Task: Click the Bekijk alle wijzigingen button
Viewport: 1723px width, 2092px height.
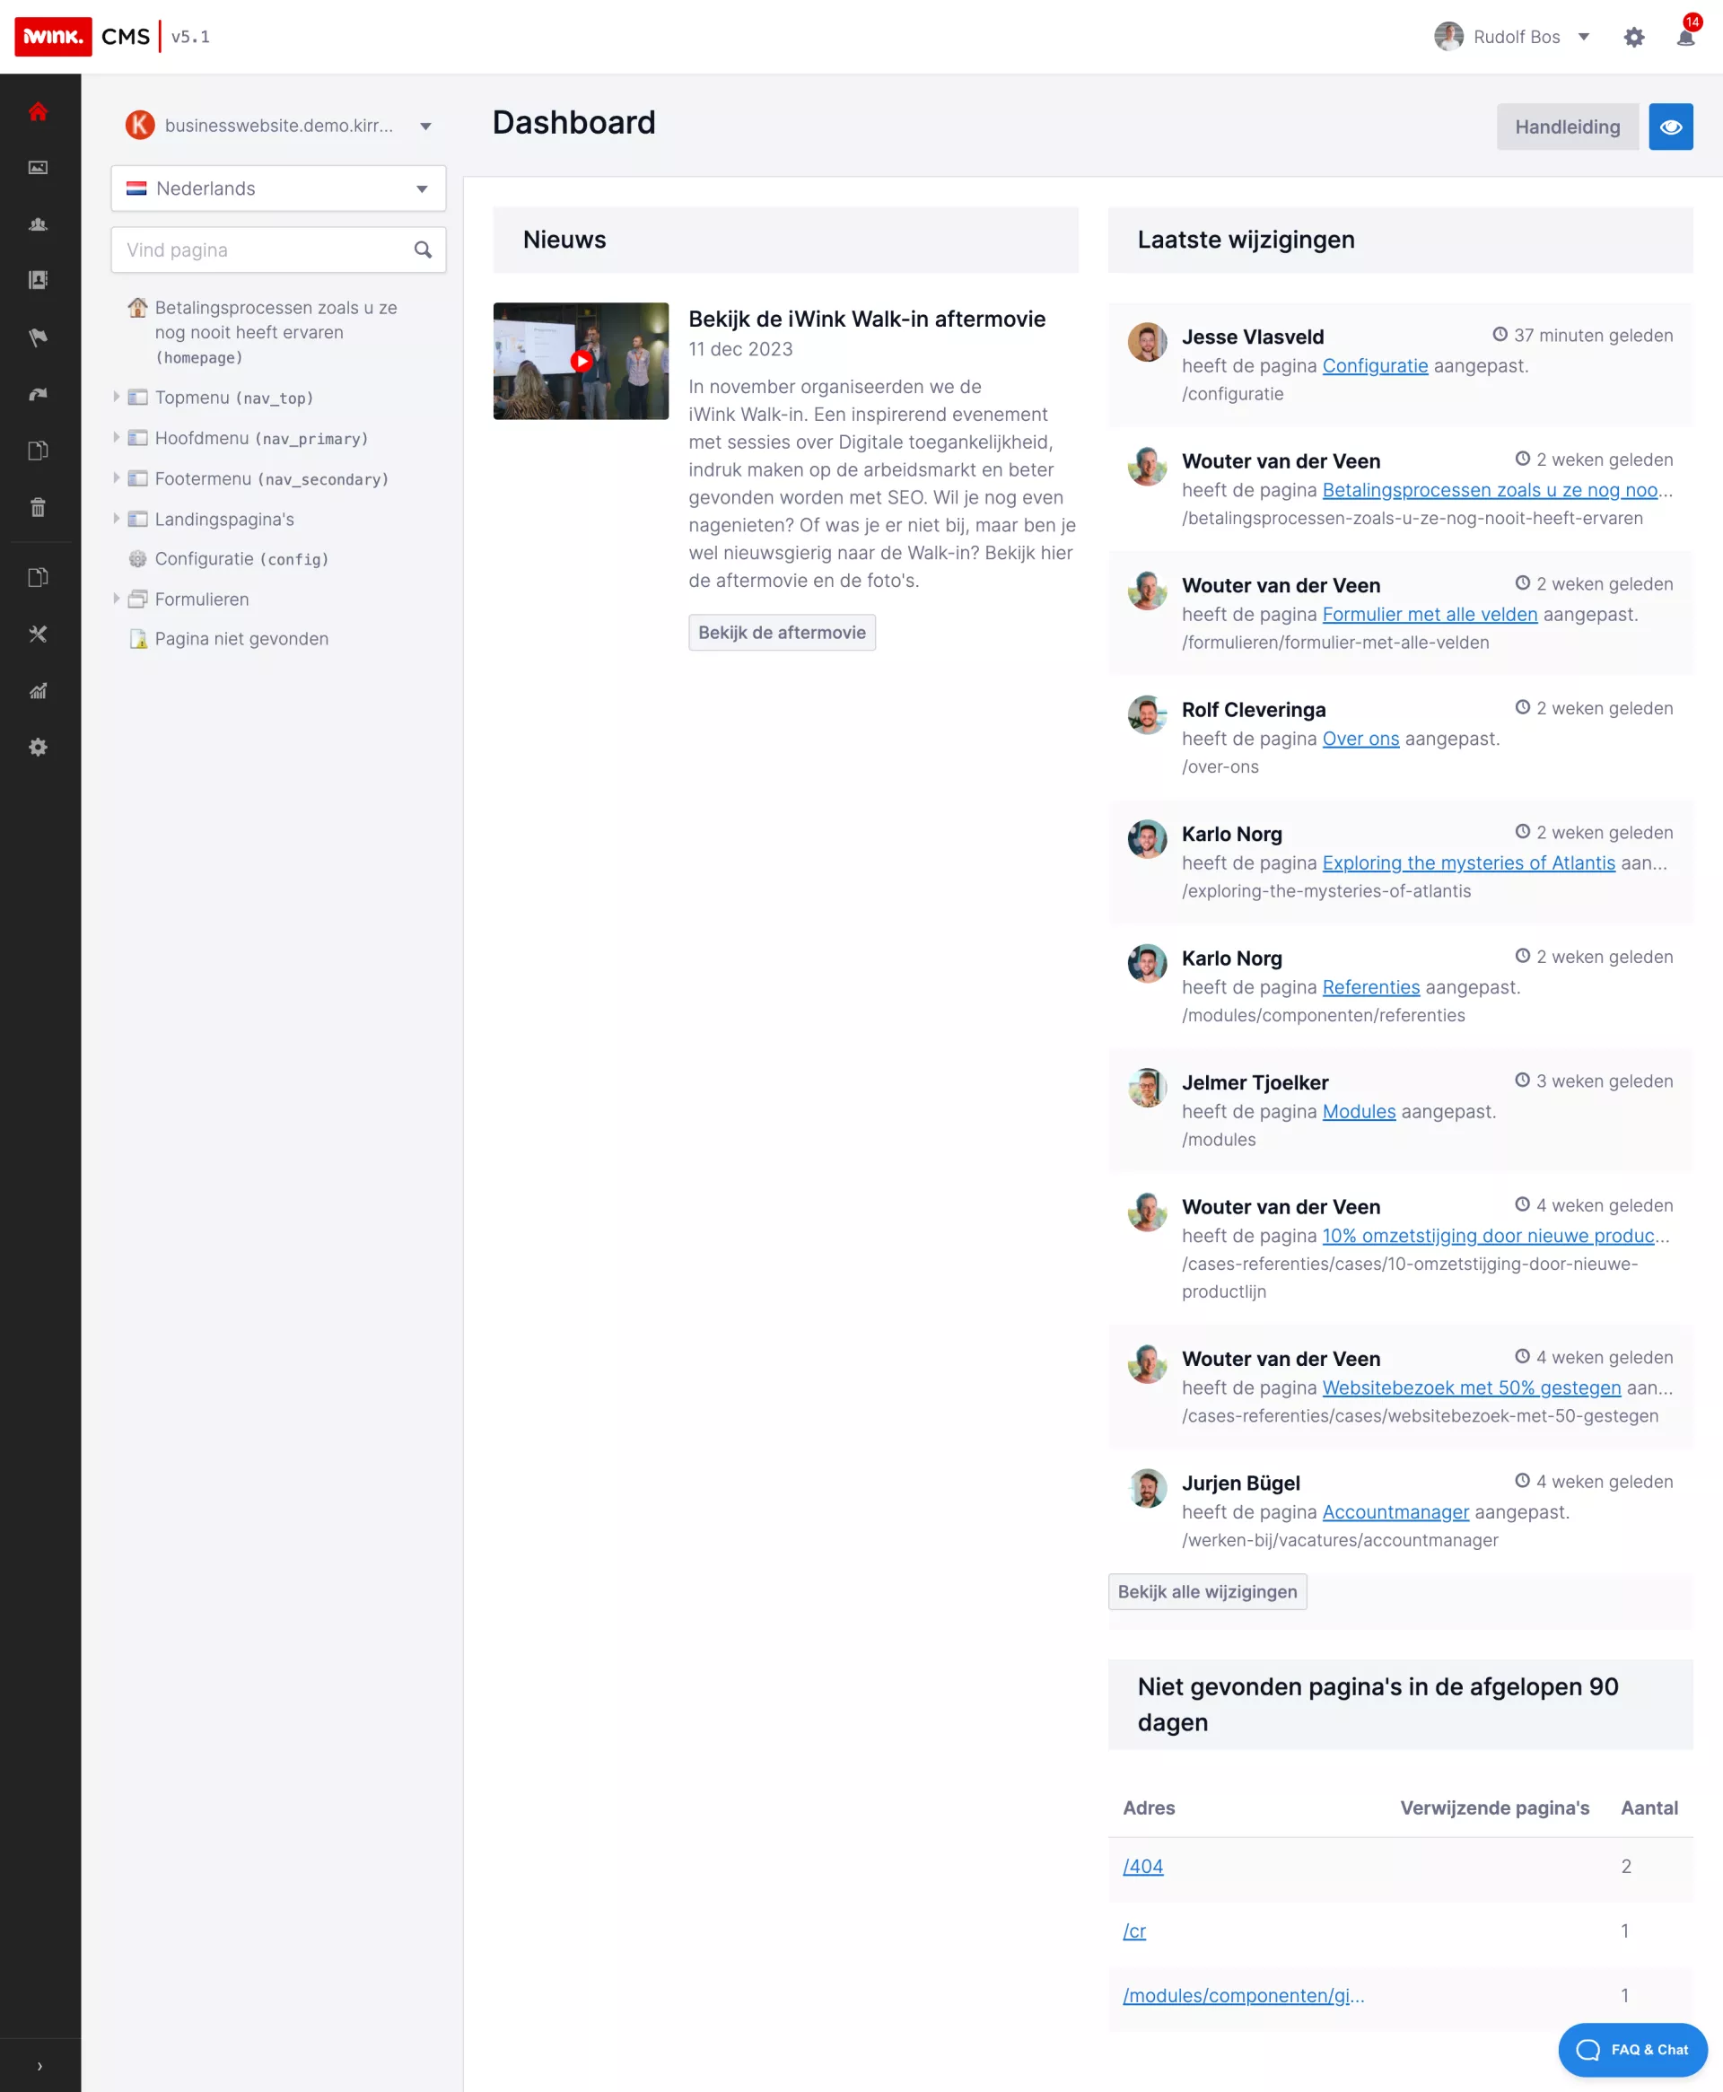Action: coord(1207,1592)
